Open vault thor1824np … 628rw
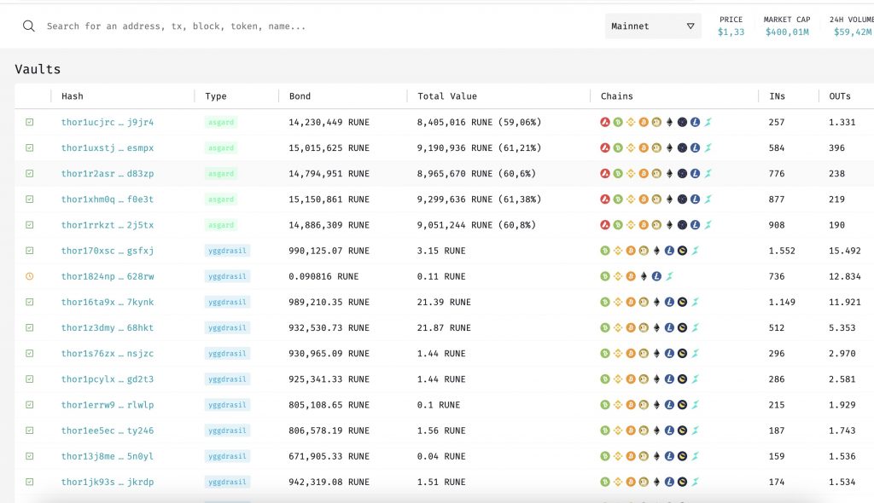This screenshot has width=874, height=503. click(x=108, y=276)
